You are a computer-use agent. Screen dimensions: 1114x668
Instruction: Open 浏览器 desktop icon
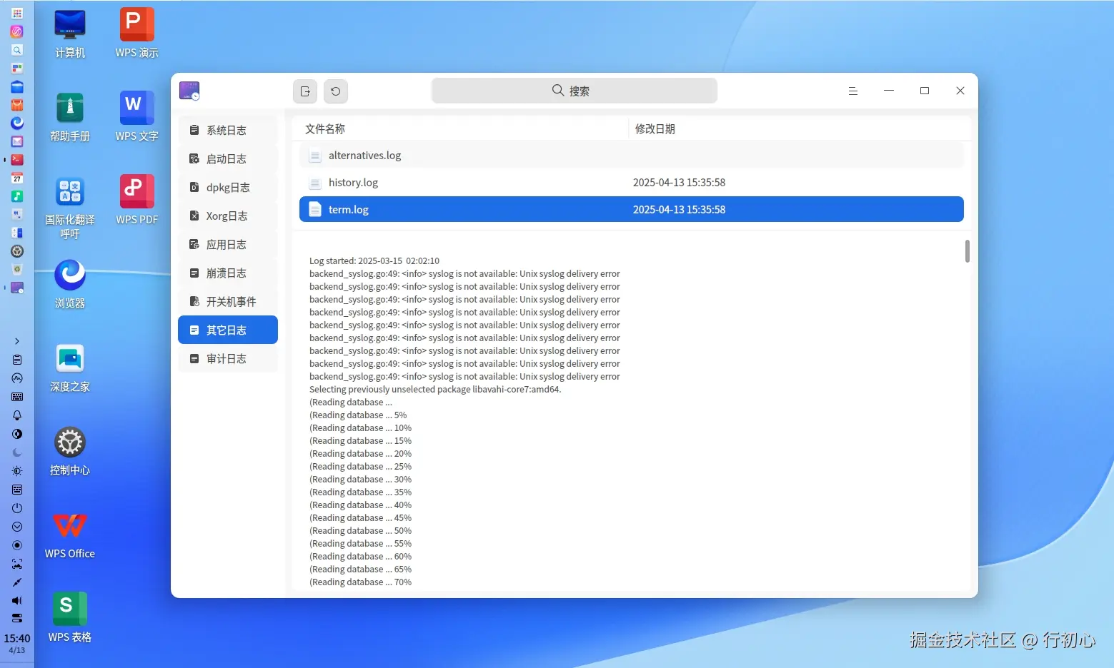70,284
